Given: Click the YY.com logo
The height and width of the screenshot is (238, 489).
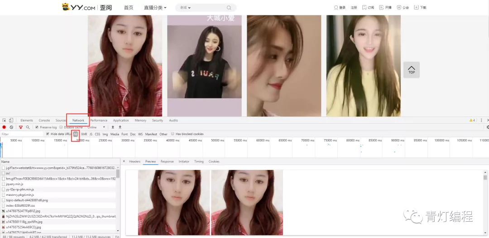Looking at the screenshot, I should click(x=87, y=7).
